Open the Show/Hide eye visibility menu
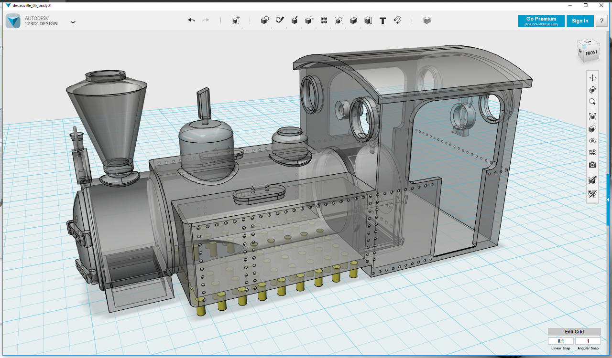The width and height of the screenshot is (612, 358). [592, 141]
